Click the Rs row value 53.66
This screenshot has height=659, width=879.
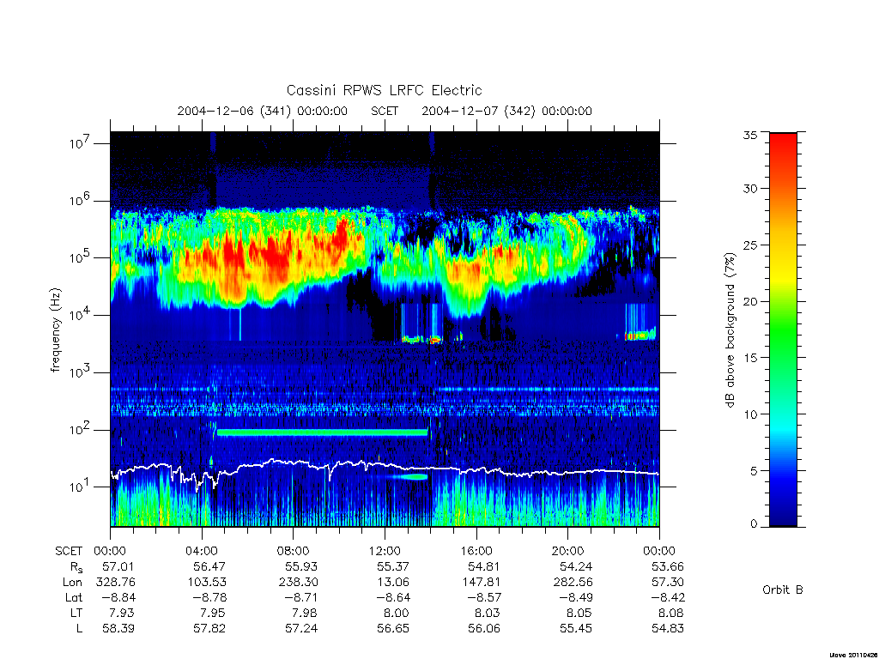668,566
